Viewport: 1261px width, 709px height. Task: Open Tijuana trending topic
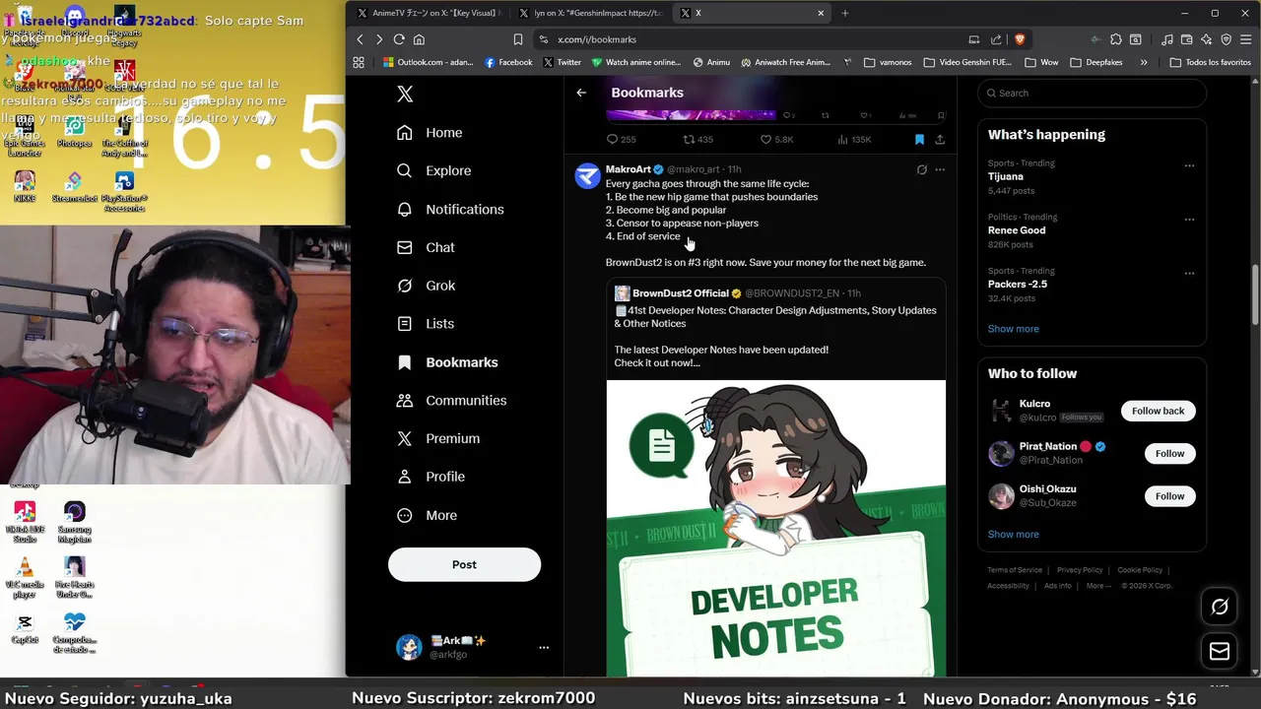tap(1005, 176)
